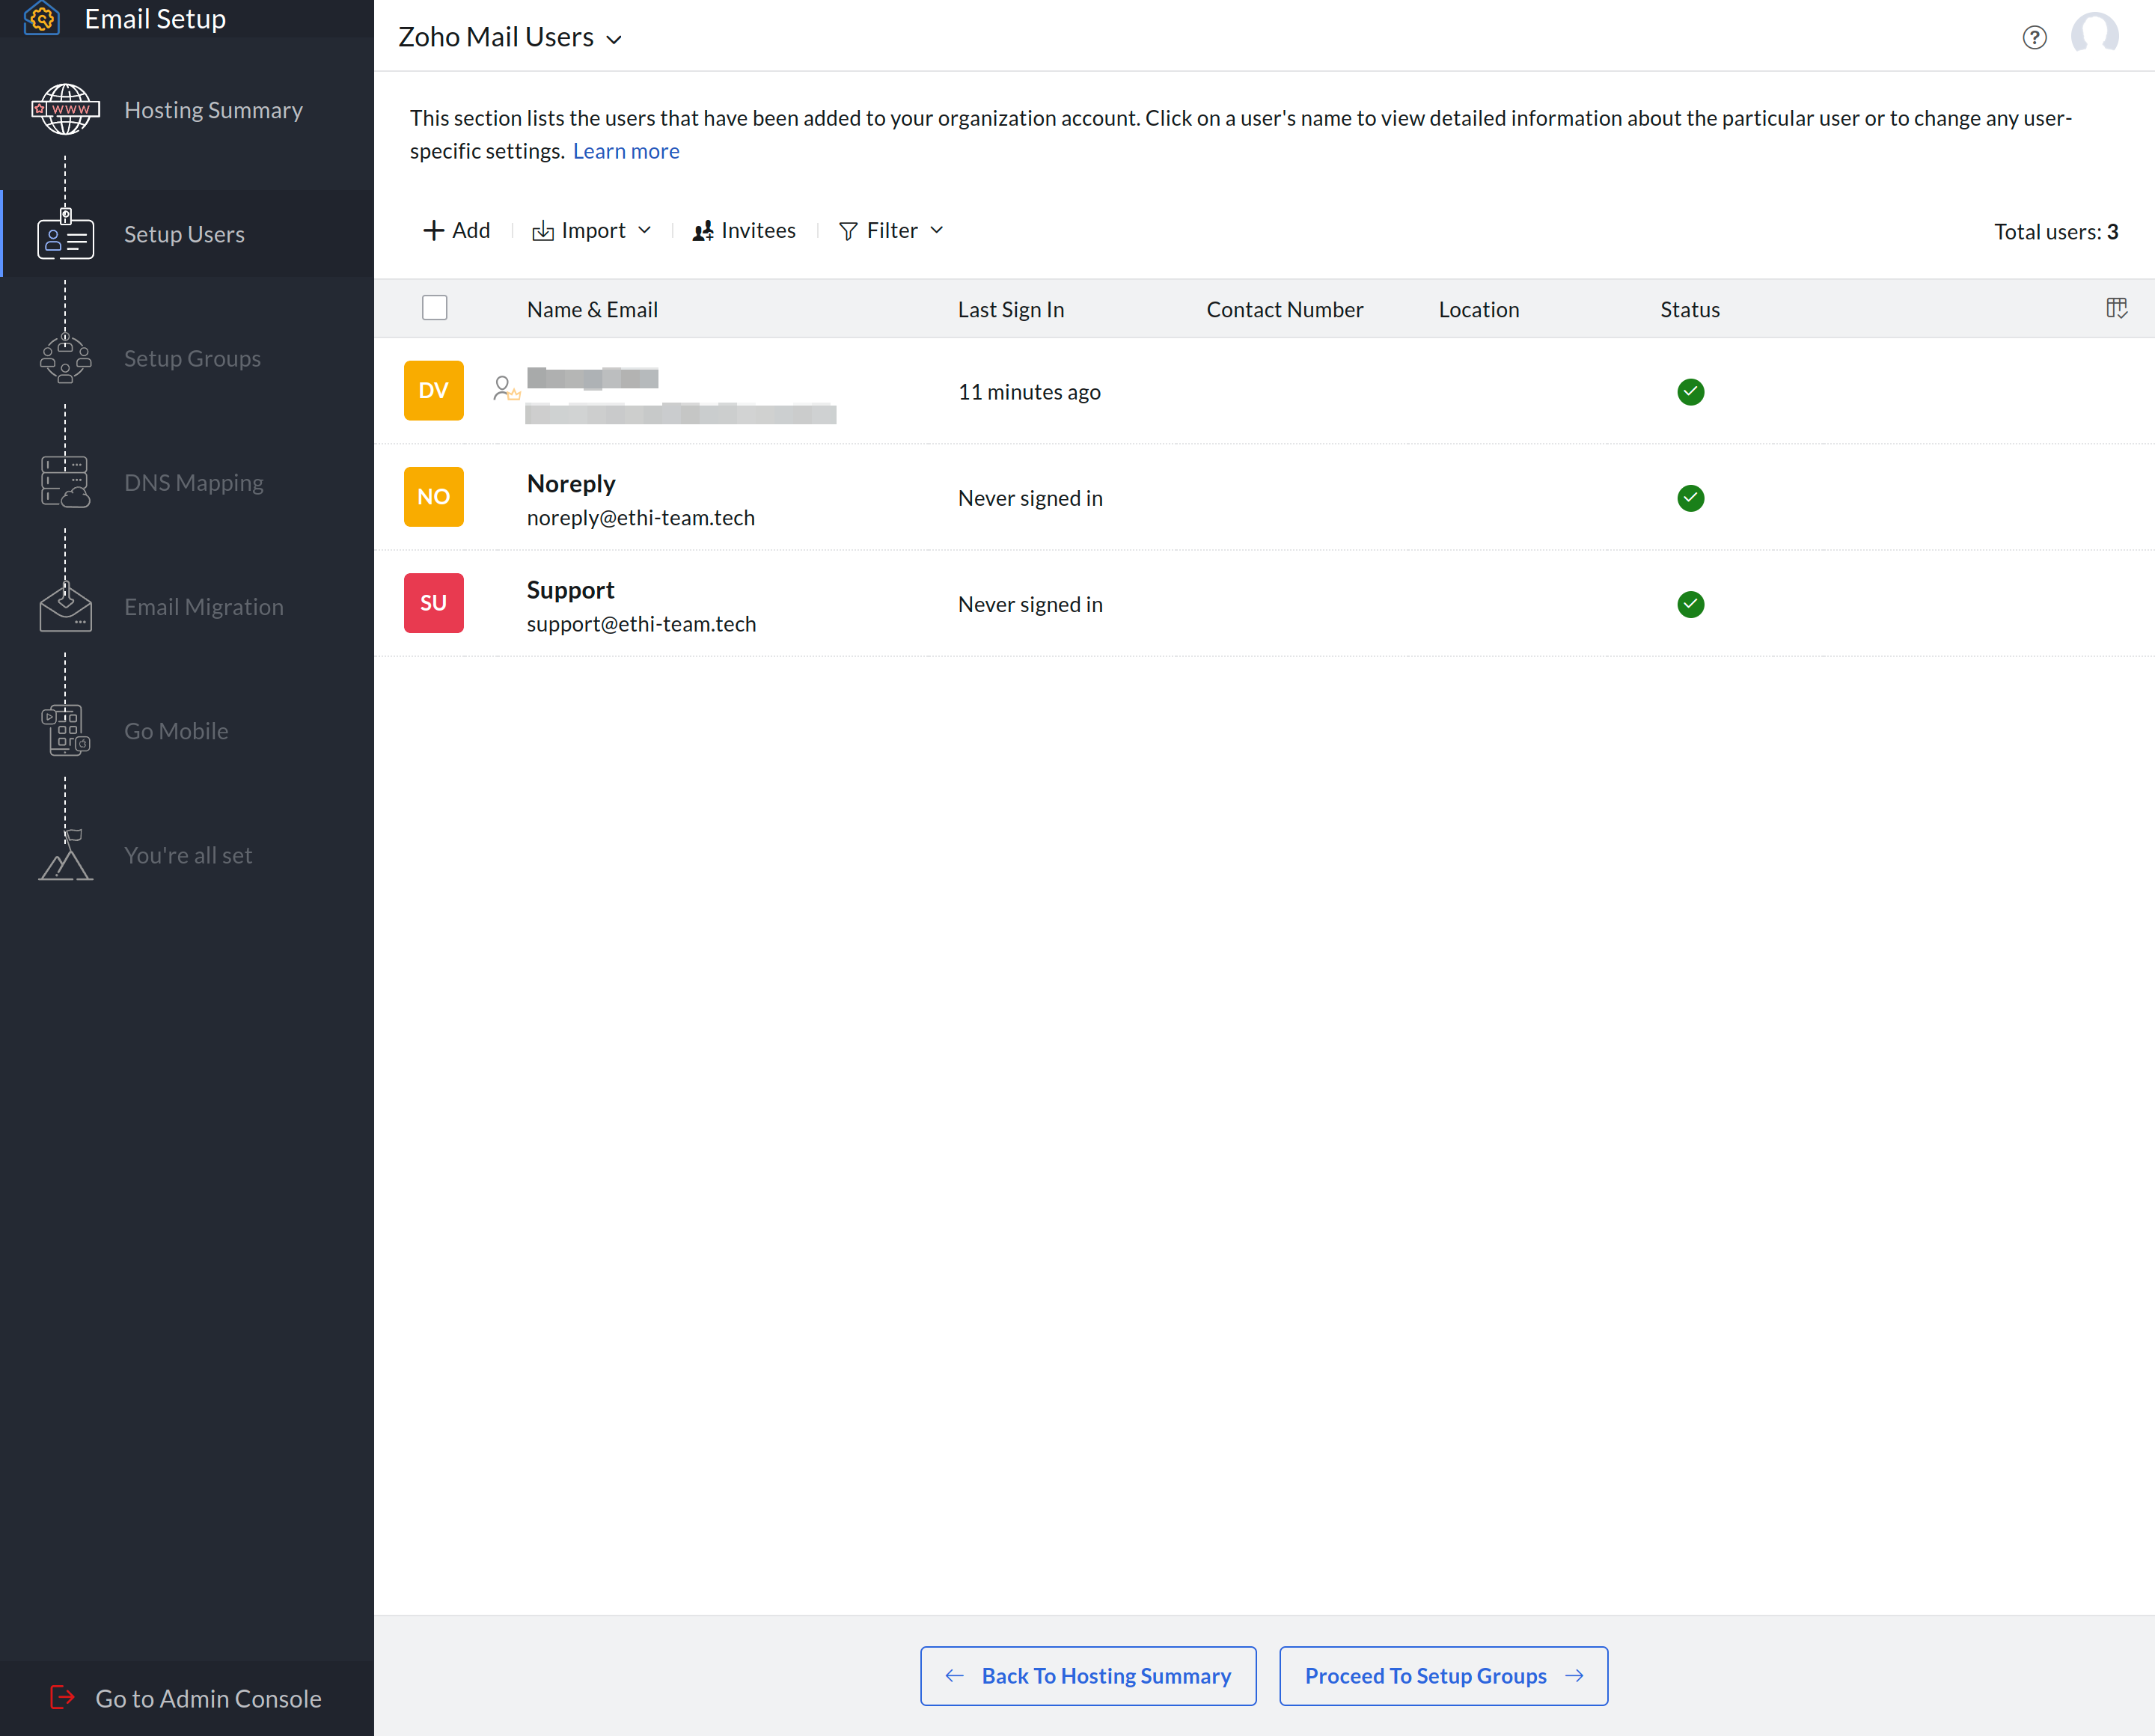Viewport: 2155px width, 1736px height.
Task: Click the super admin crown icon
Action: point(506,388)
